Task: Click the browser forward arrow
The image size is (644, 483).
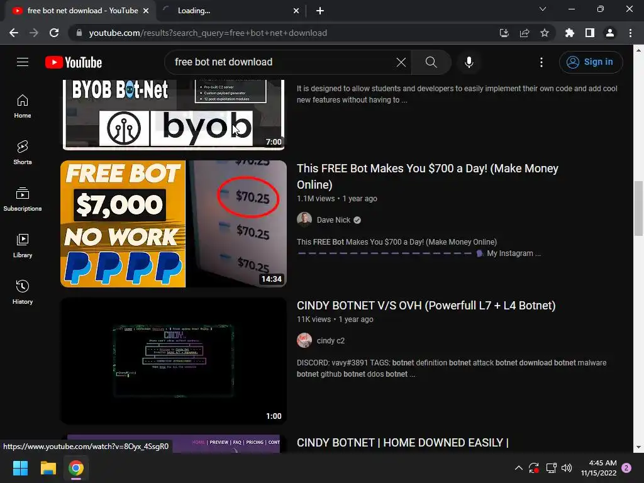Action: pyautogui.click(x=34, y=33)
